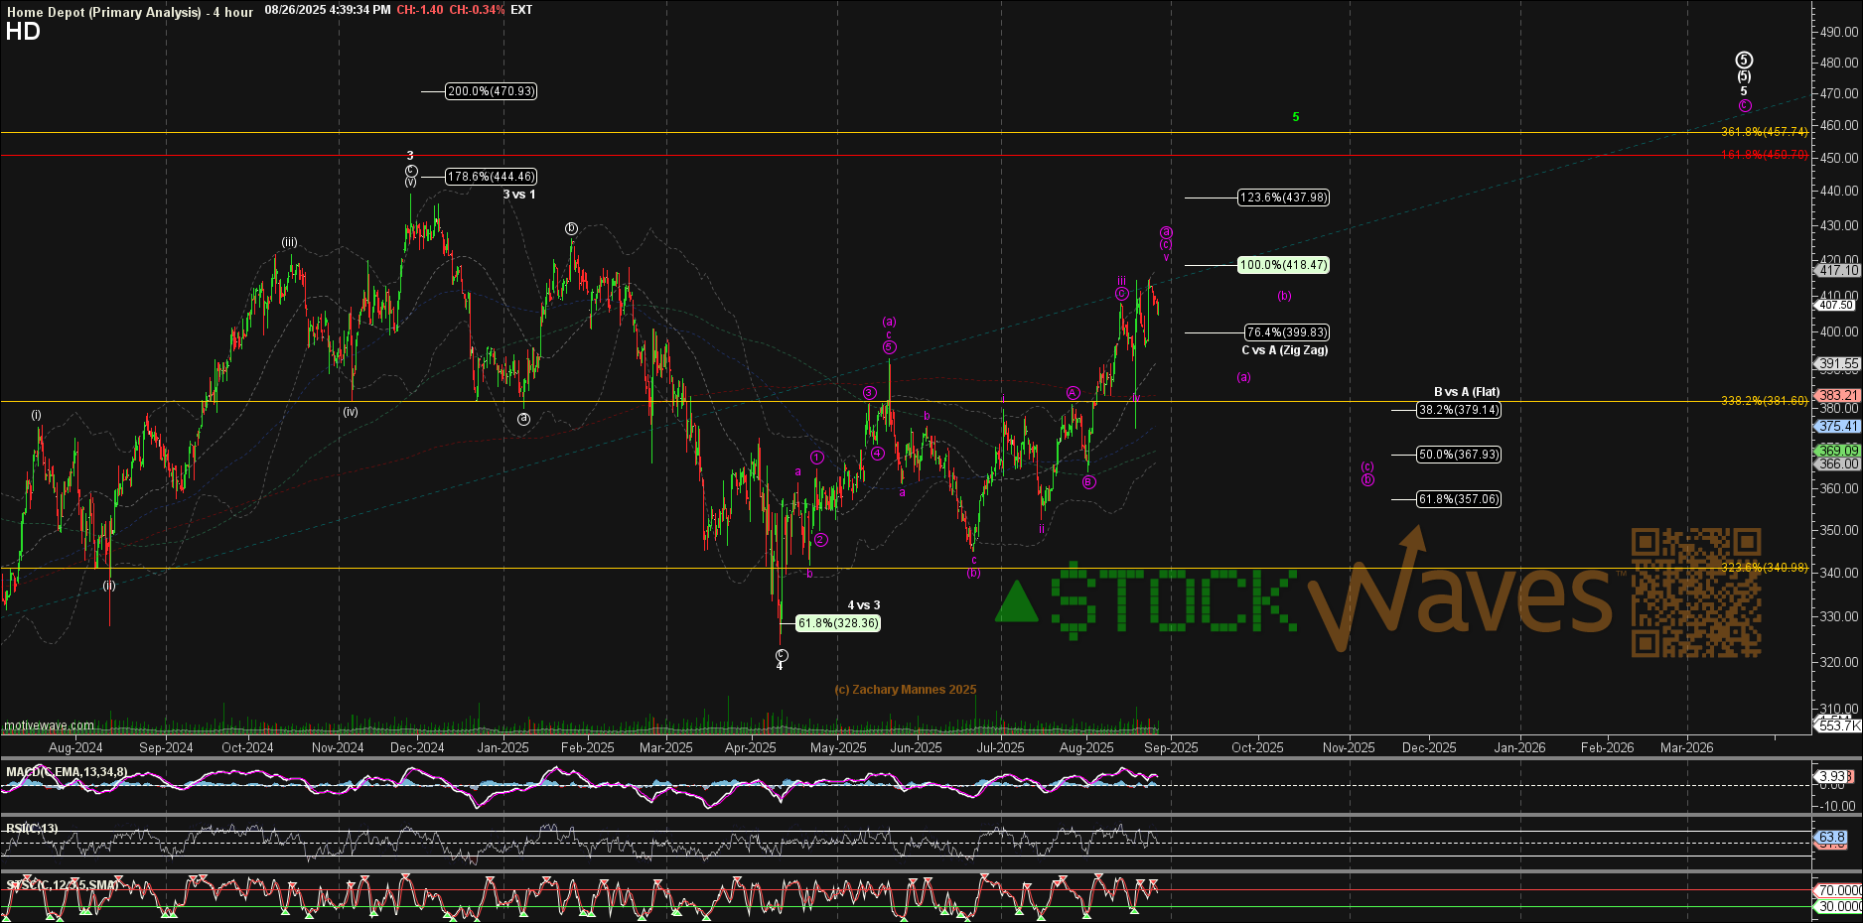This screenshot has height=923, width=1863.
Task: Click the MACD(C,EMA,13,34,8) indicator label
Action: [67, 772]
